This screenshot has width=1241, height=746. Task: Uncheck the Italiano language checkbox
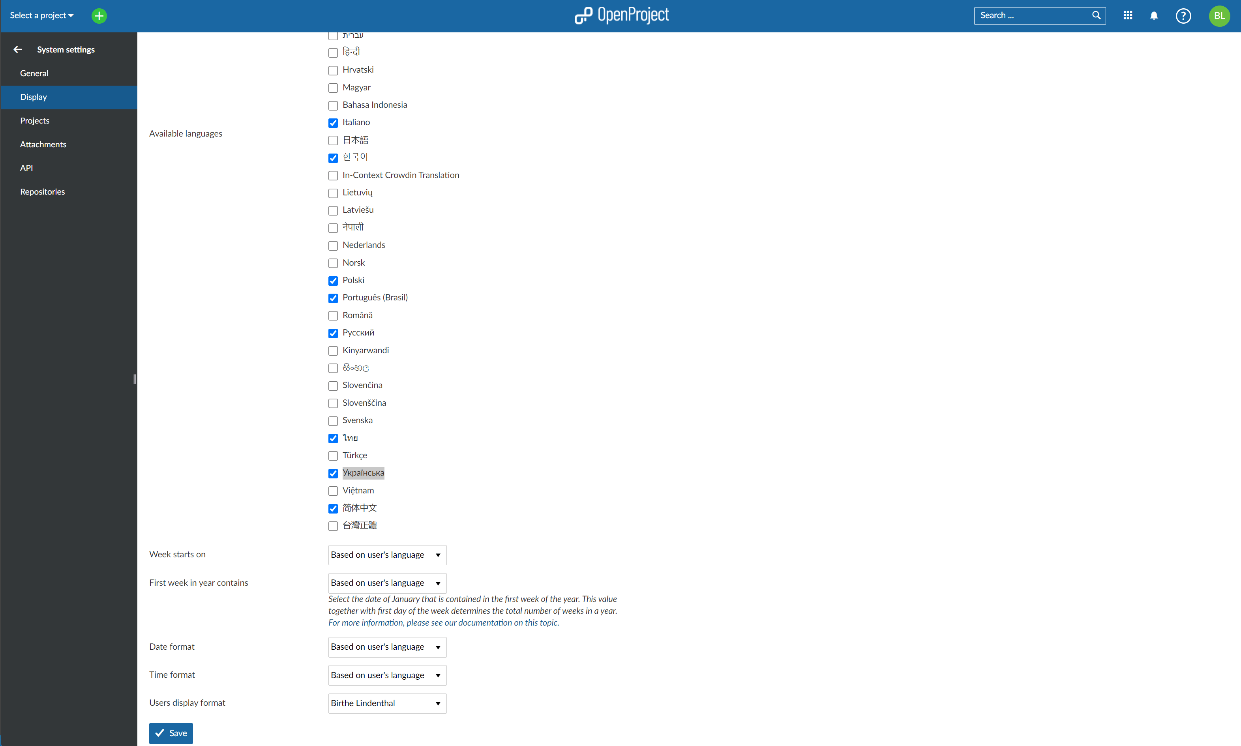point(333,123)
